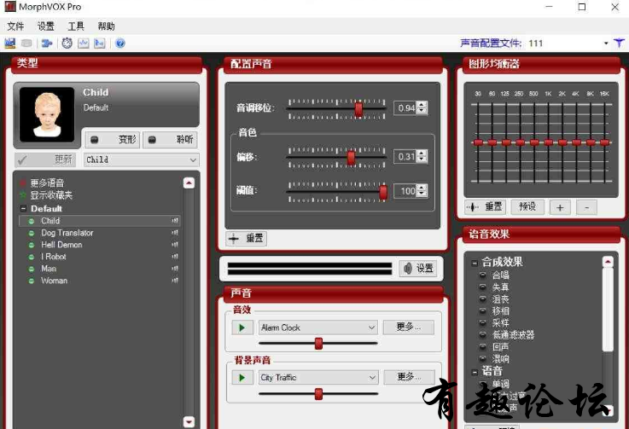This screenshot has width=629, height=429.
Task: Click the greyed-out second toolbar icon
Action: point(26,43)
